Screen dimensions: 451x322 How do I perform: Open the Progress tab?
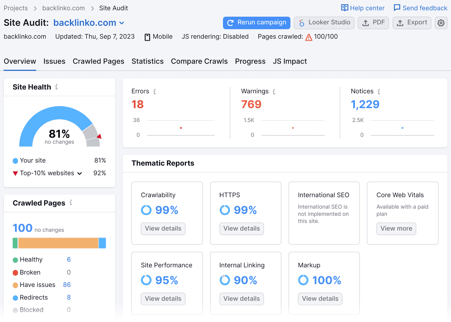coord(250,61)
